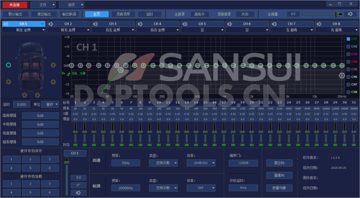The height and width of the screenshot is (198, 360).
Task: Enable CH7 curve checkbox in graph legend
Action: click(x=348, y=85)
